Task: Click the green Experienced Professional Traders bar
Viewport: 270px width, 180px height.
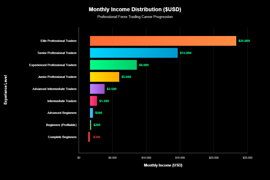Action: [113, 65]
